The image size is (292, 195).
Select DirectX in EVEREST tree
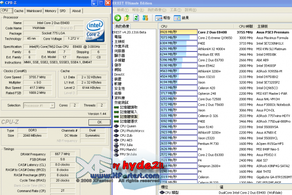(119, 74)
